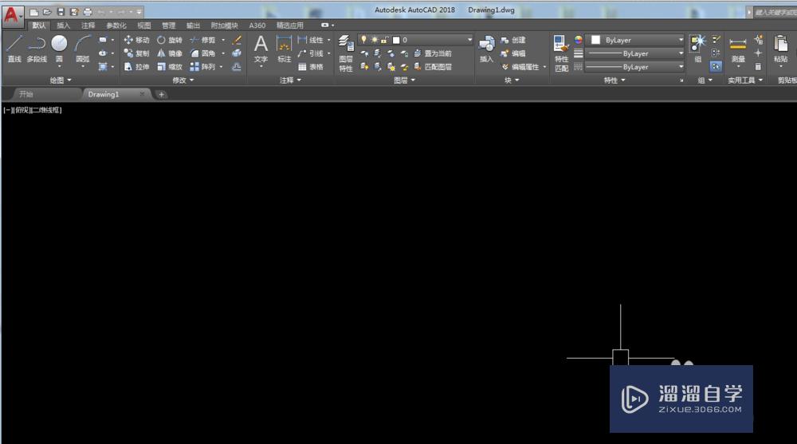The image size is (797, 444).
Task: Click the 表格 (Table) tool
Action: (311, 67)
